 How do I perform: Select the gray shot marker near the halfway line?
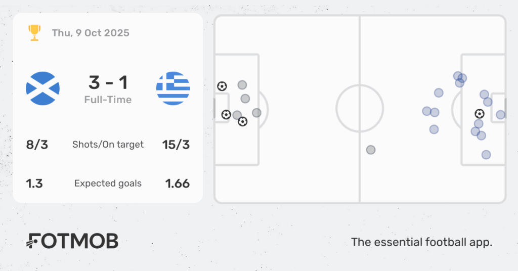click(371, 150)
